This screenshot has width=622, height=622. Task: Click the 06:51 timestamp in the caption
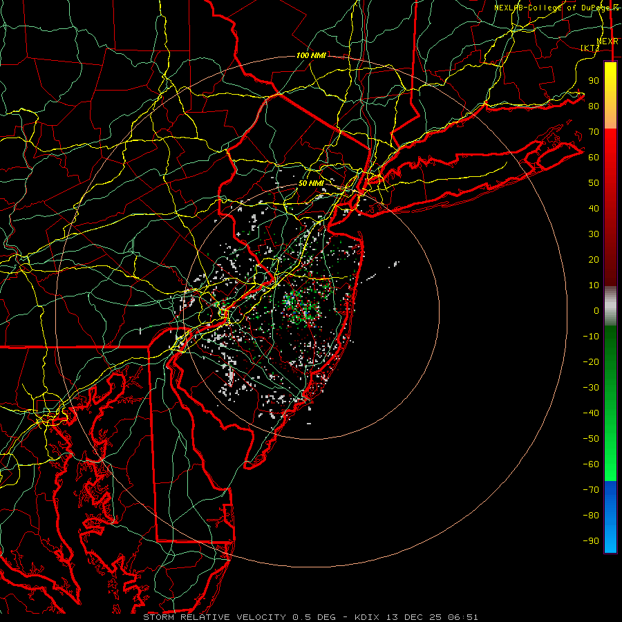[463, 617]
